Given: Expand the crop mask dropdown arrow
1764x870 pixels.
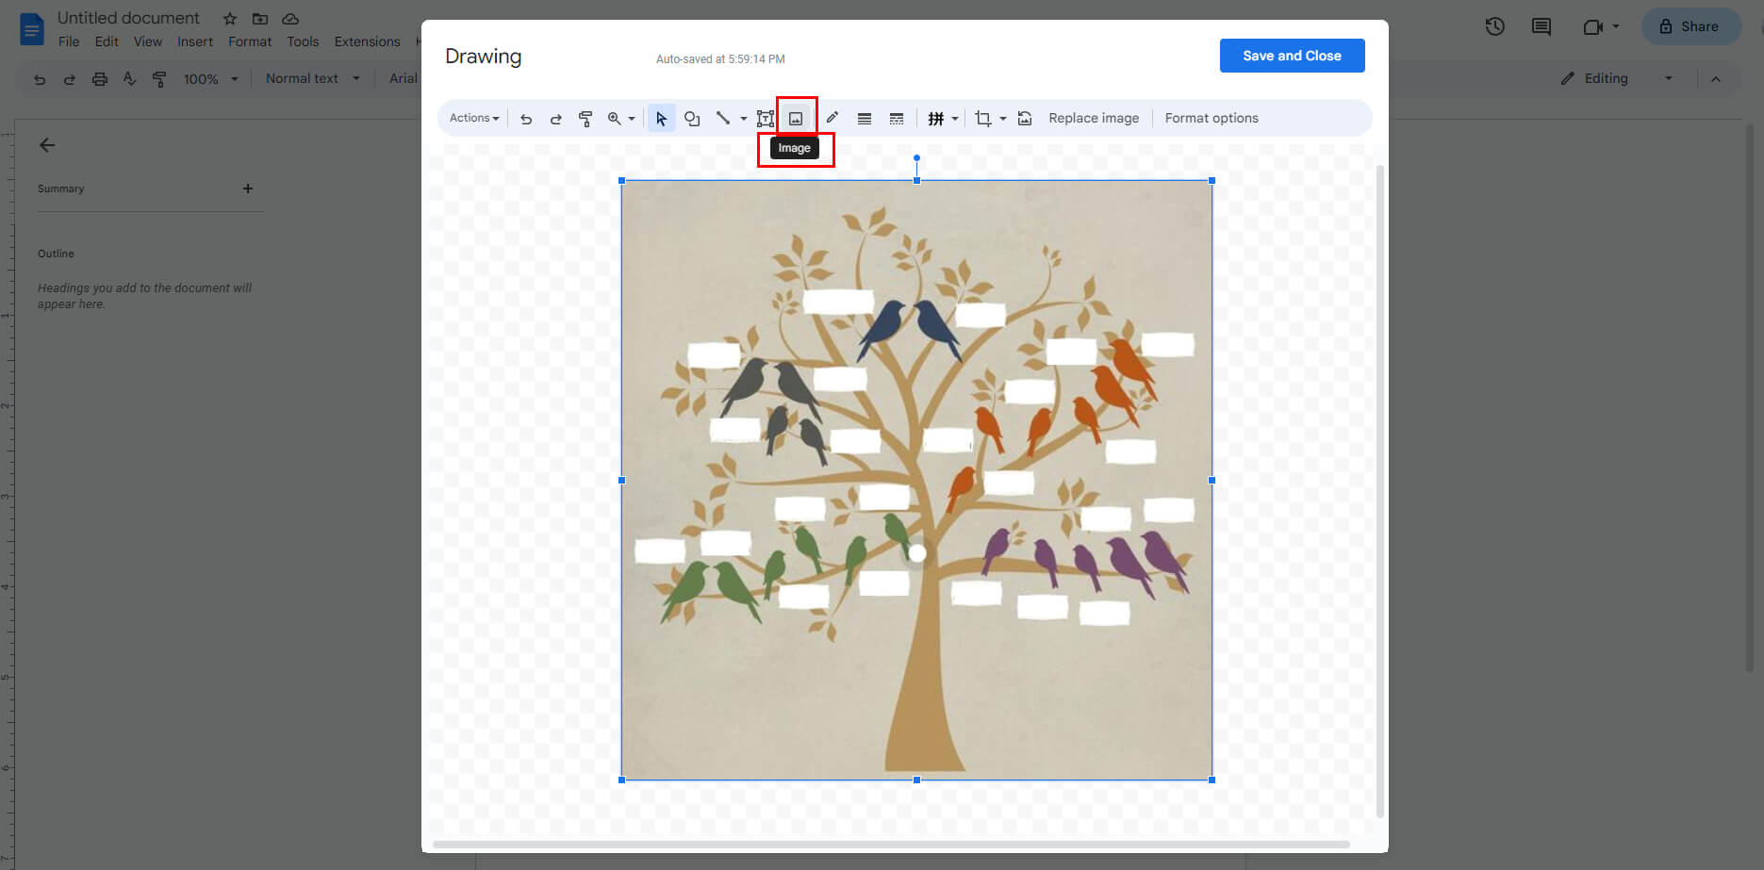Looking at the screenshot, I should pyautogui.click(x=1003, y=119).
